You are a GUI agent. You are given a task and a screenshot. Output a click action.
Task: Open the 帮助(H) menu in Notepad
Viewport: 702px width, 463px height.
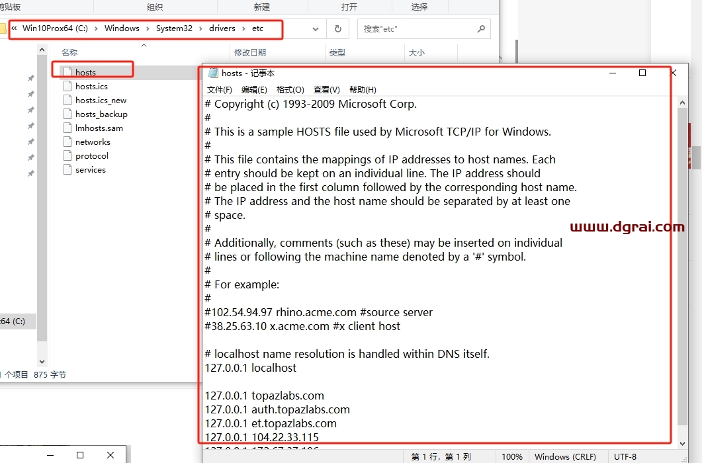click(x=363, y=89)
